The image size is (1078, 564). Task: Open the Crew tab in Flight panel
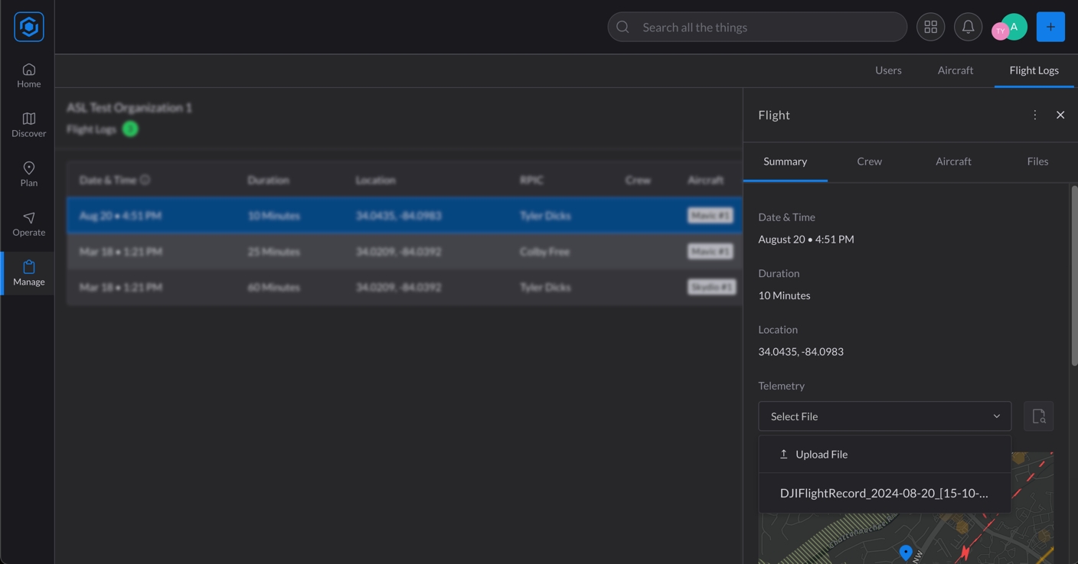pos(869,161)
